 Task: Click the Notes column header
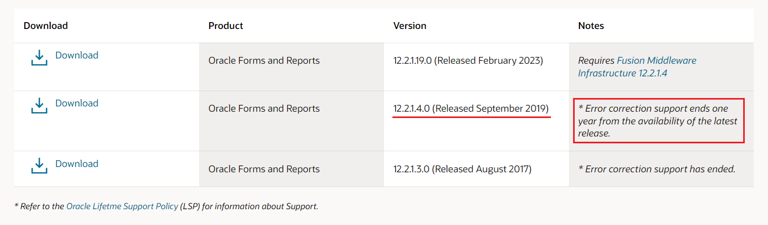pos(591,25)
